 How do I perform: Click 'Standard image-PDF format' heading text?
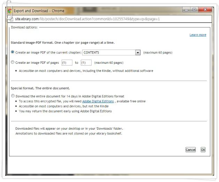point(62,43)
